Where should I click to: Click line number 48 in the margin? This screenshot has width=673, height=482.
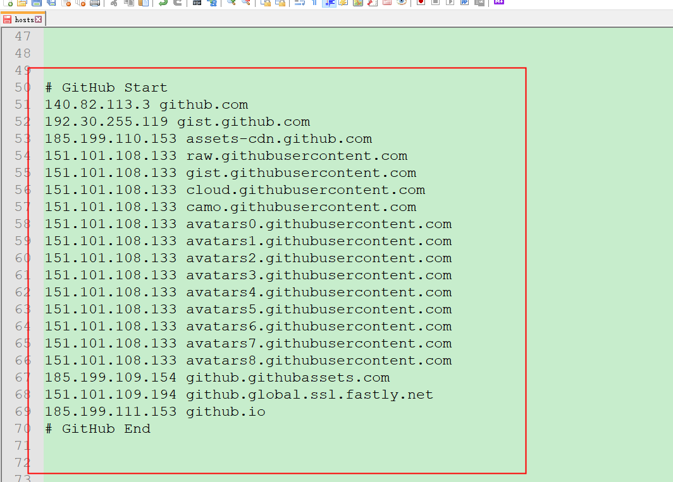23,54
